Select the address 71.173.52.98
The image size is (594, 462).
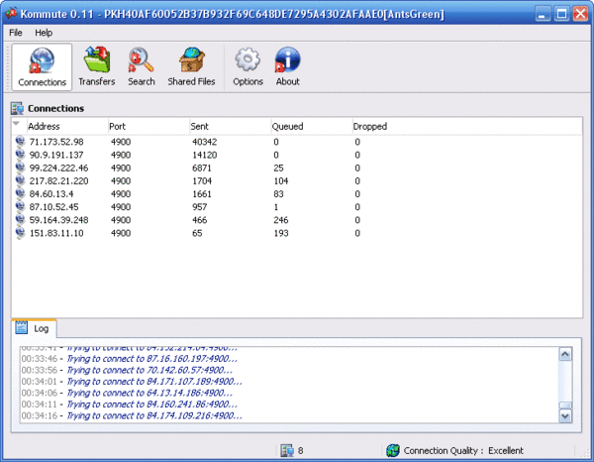[56, 142]
